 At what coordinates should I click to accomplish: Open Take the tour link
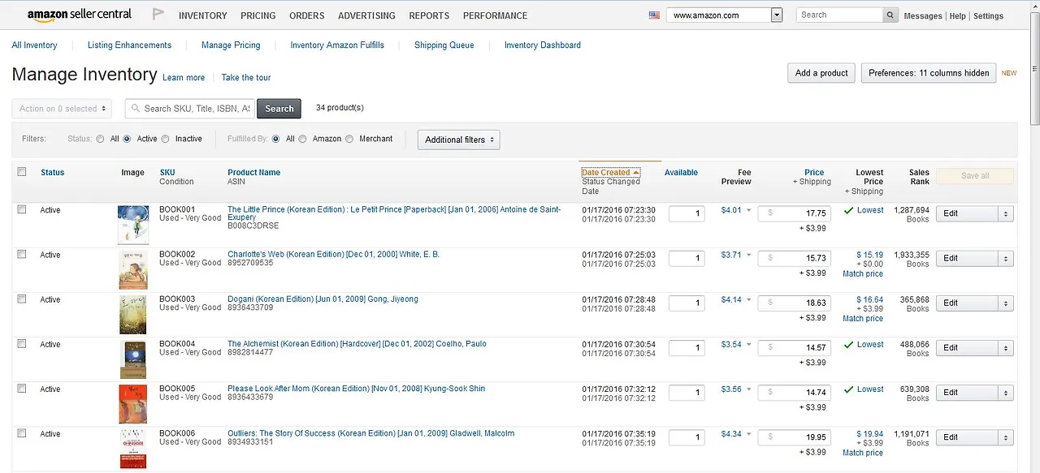pyautogui.click(x=246, y=78)
